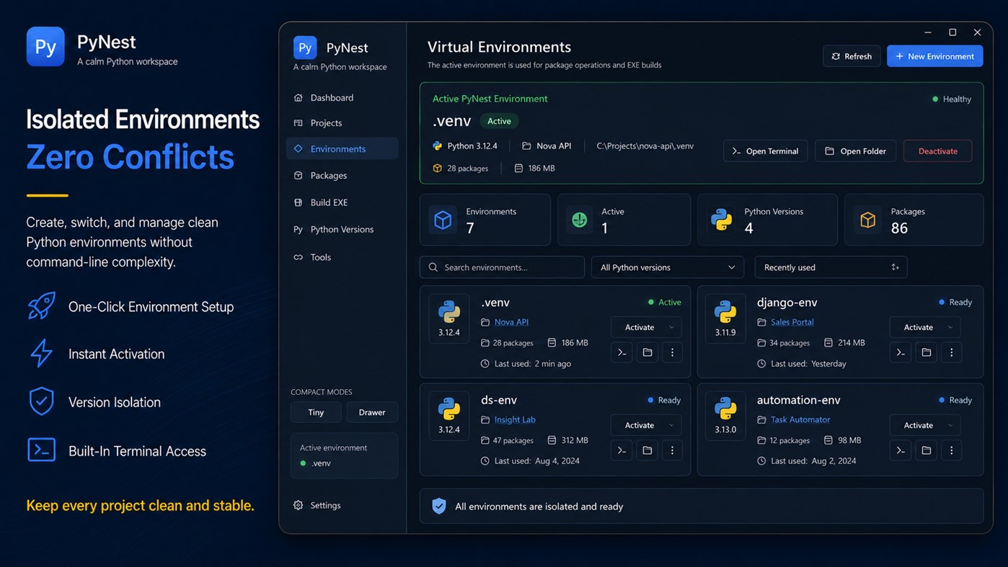Screen dimensions: 1008x567
Task: Open terminal icon on .venv card
Action: coord(622,352)
